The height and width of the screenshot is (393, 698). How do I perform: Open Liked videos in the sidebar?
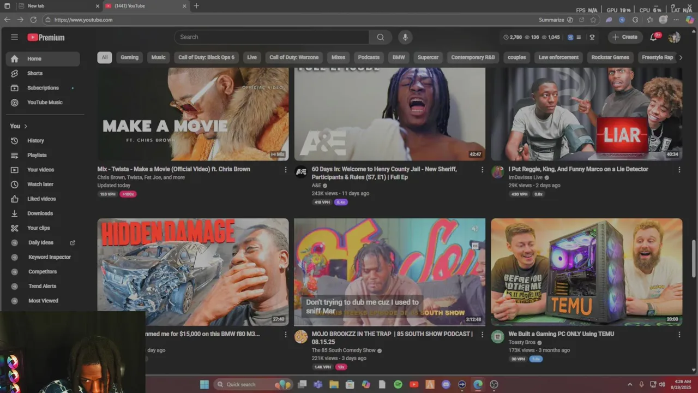pyautogui.click(x=43, y=199)
